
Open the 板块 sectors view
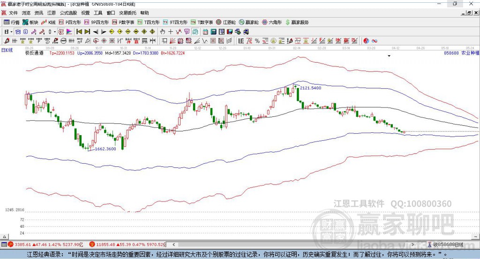(x=30, y=22)
